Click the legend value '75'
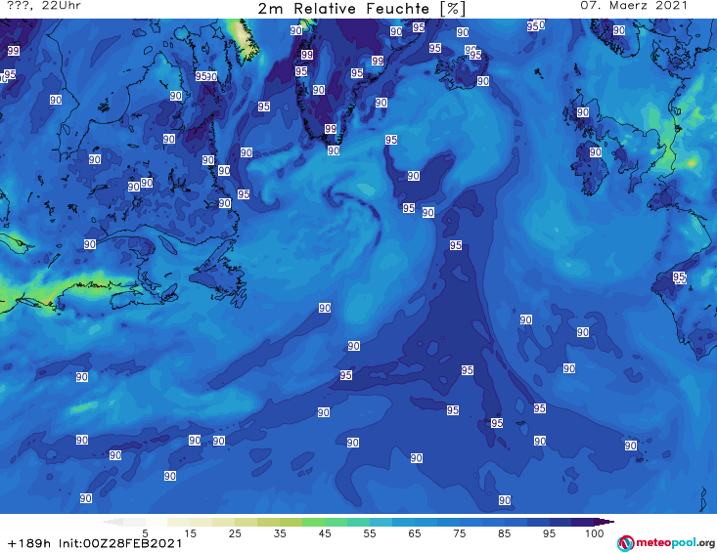Viewport: 717px width, 553px height. pos(459,533)
